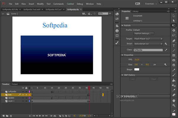Open the Control menu
Viewport: 178px width, 118px height.
coord(70,4)
